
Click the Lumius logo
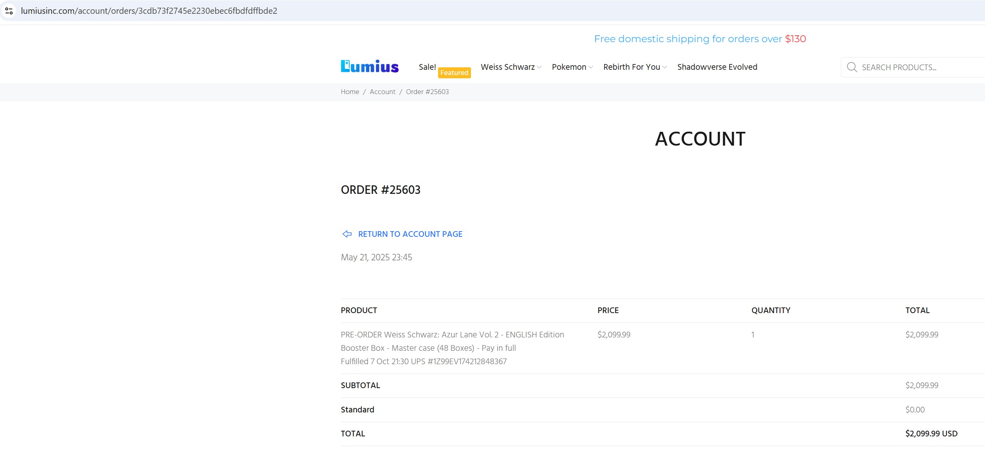pyautogui.click(x=369, y=67)
